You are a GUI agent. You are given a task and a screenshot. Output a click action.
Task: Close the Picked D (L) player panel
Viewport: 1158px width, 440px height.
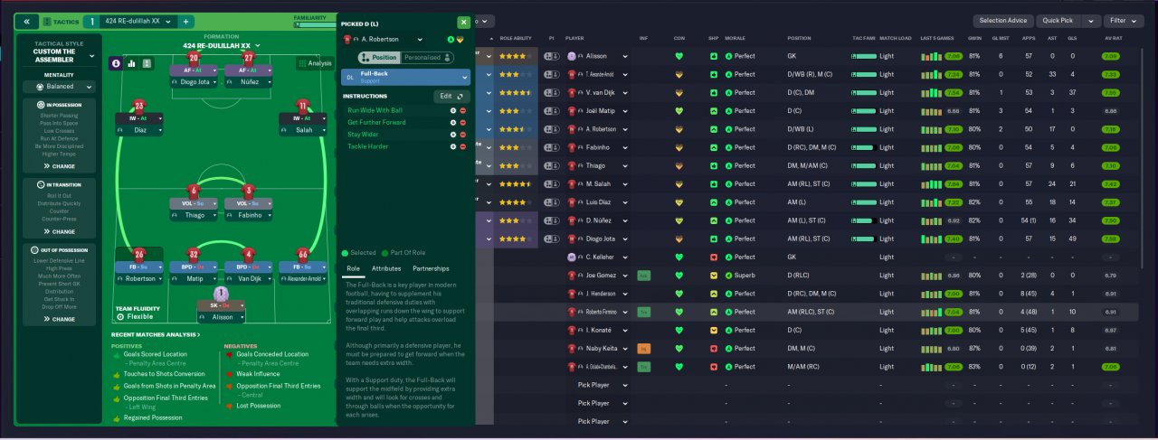click(464, 22)
